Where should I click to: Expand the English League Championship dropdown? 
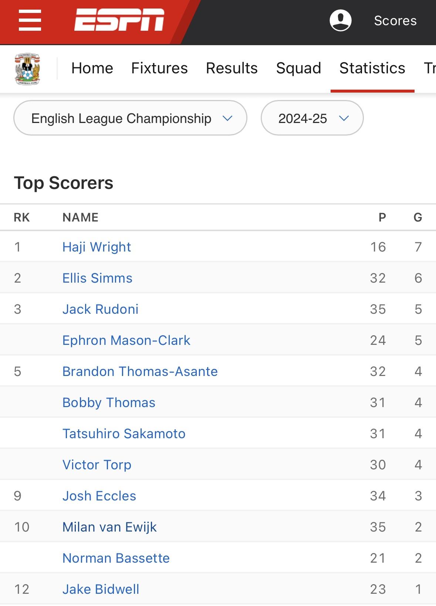click(130, 118)
